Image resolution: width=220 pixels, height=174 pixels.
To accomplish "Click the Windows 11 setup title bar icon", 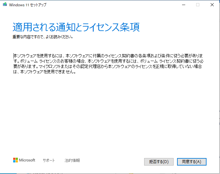I will coord(5,4).
